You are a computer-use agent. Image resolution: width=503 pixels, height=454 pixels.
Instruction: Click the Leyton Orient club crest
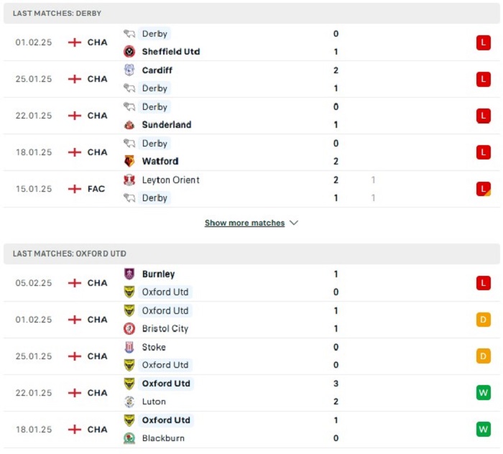point(129,180)
